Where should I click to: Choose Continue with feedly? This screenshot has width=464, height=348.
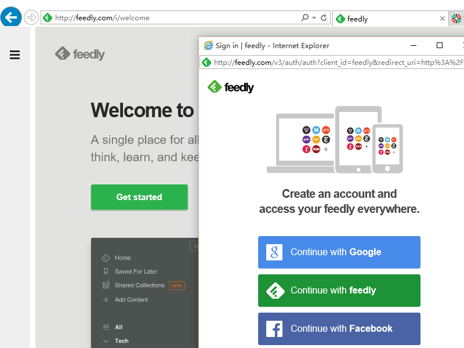point(339,290)
